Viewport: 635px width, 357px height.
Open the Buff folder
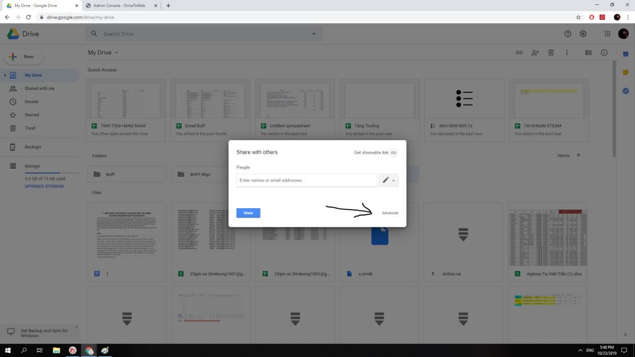[x=127, y=174]
